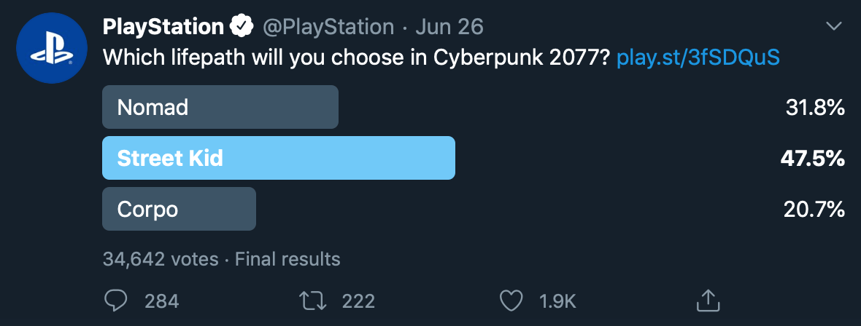Click the Jun 26 tweet timestamp
This screenshot has height=326, width=861.
click(x=449, y=28)
